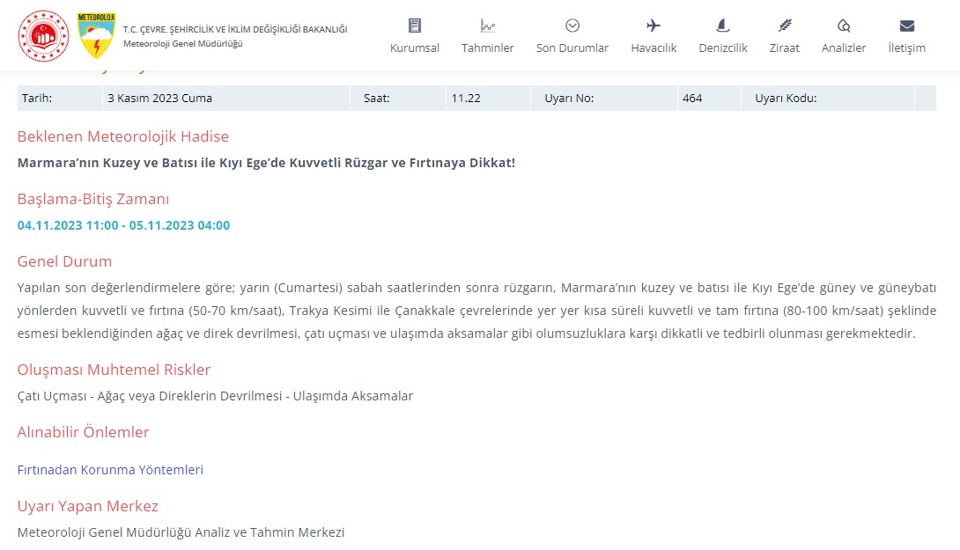
Task: Open the Kurumsal menu label
Action: pos(415,48)
